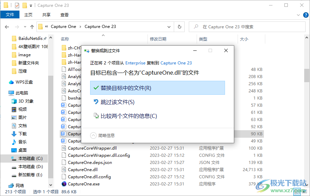
Task: Select CaptureOne.dll.config file
Action: point(89,177)
